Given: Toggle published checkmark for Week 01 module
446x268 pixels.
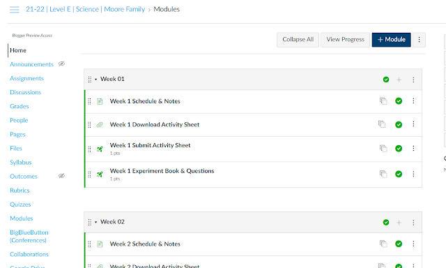Looking at the screenshot, I should point(386,80).
